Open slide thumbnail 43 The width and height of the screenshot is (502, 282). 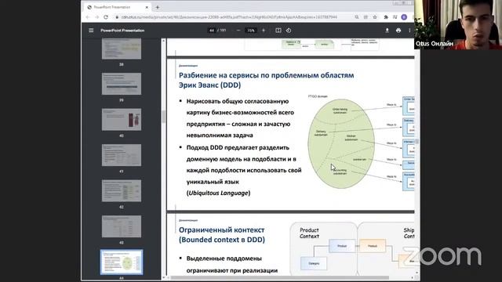pyautogui.click(x=122, y=226)
